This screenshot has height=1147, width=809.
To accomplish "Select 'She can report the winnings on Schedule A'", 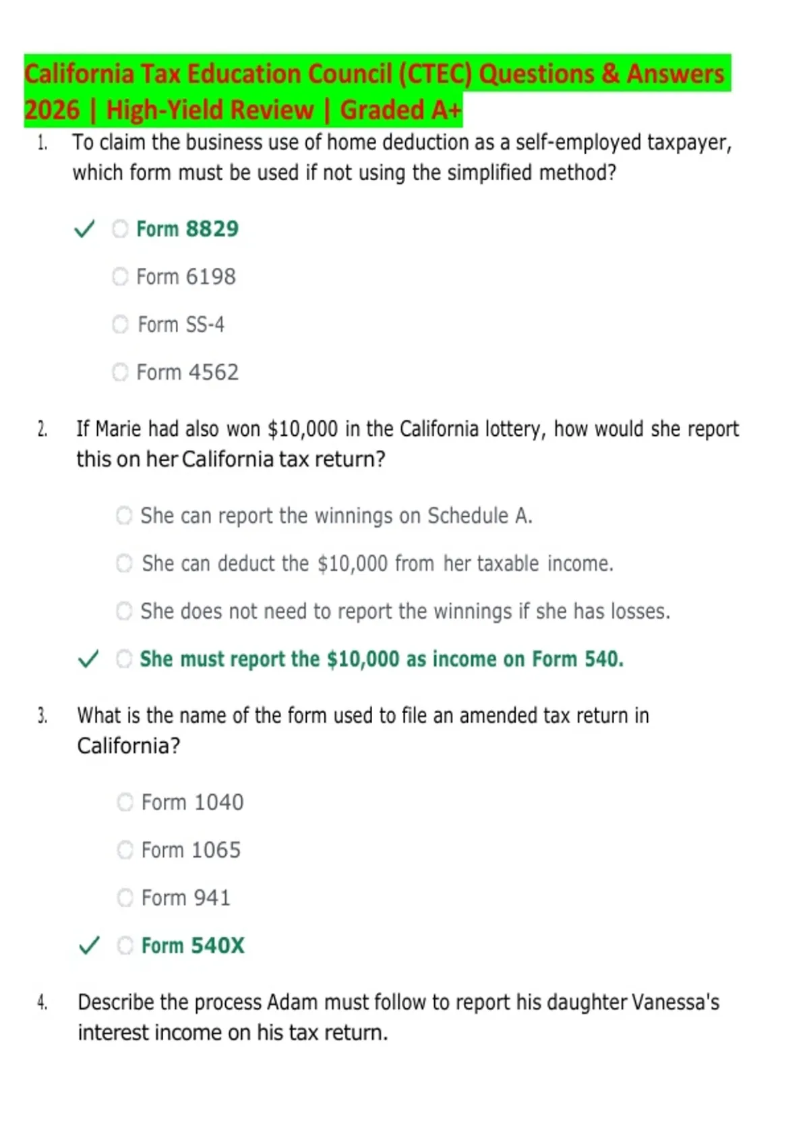I will tap(124, 515).
